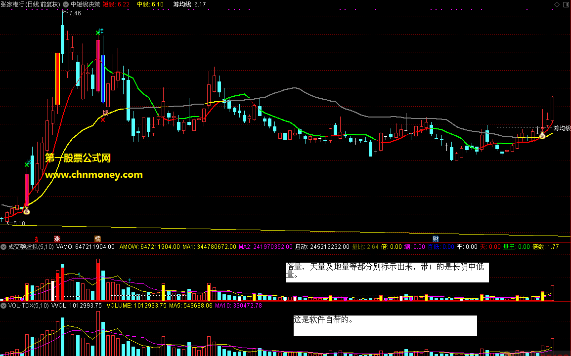
Task: Click the red X marker under 榜 label in chart
Action: coord(103,119)
